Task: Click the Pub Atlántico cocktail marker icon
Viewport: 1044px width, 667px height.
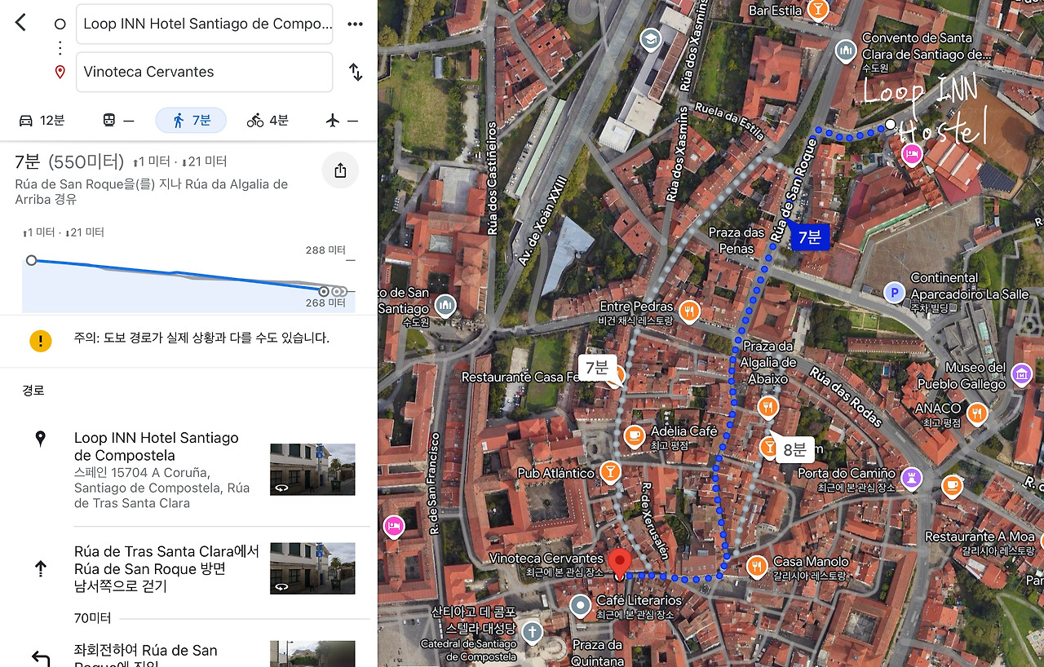Action: (608, 472)
